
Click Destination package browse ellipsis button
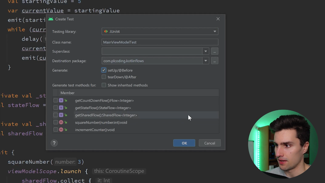click(215, 61)
